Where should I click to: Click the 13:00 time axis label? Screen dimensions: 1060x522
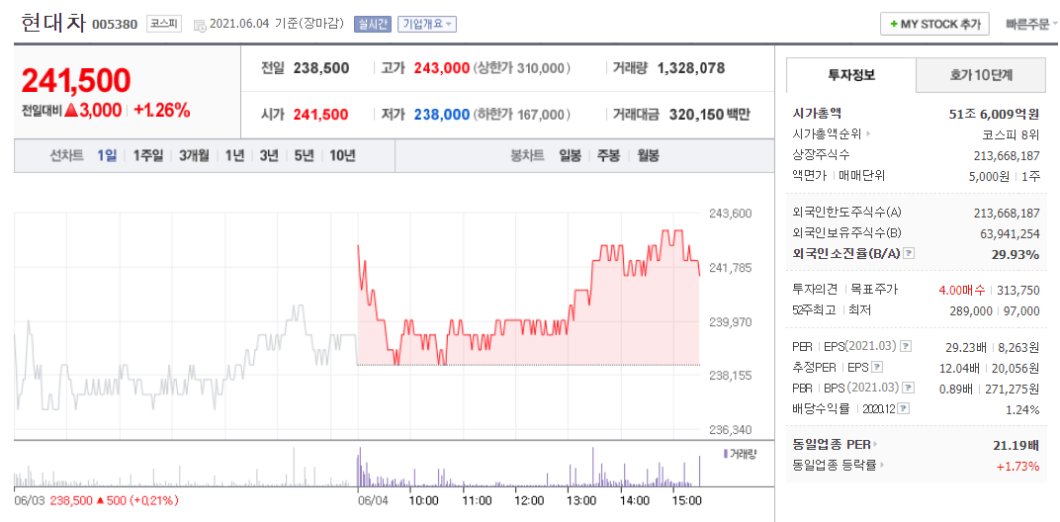coord(581,501)
